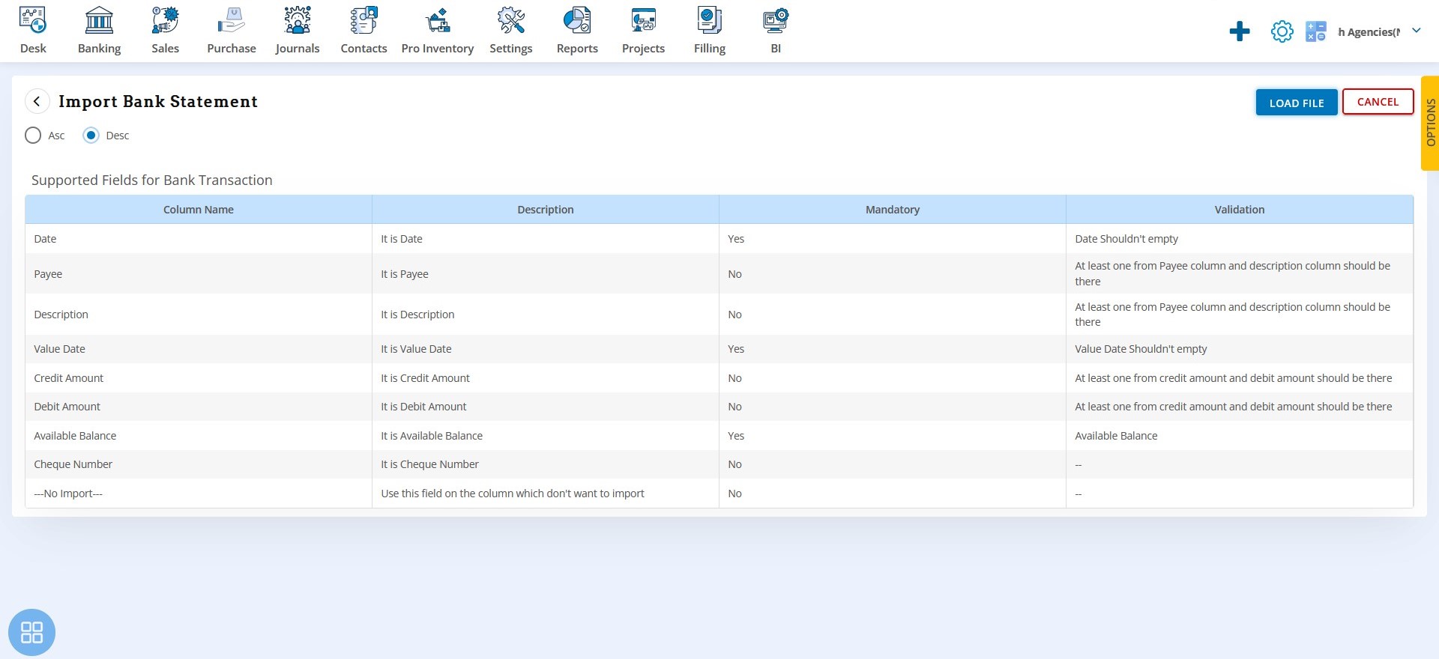Screen dimensions: 1439x659
Task: Open the Contacts module icon
Action: point(363,20)
